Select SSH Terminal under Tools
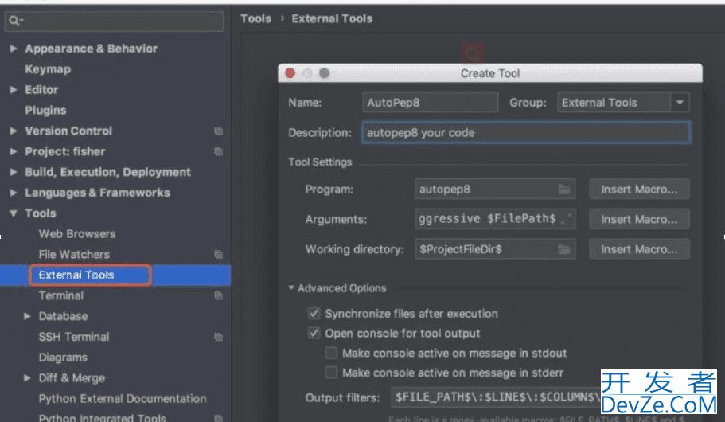The width and height of the screenshot is (725, 422). [74, 336]
